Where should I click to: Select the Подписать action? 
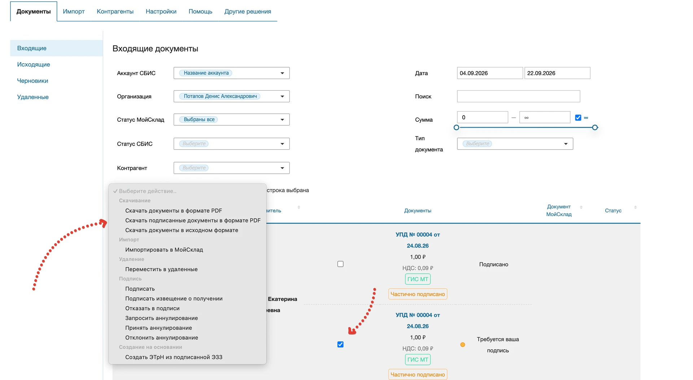[140, 289]
